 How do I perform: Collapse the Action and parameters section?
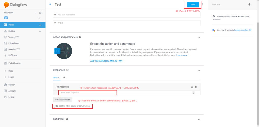[199, 38]
